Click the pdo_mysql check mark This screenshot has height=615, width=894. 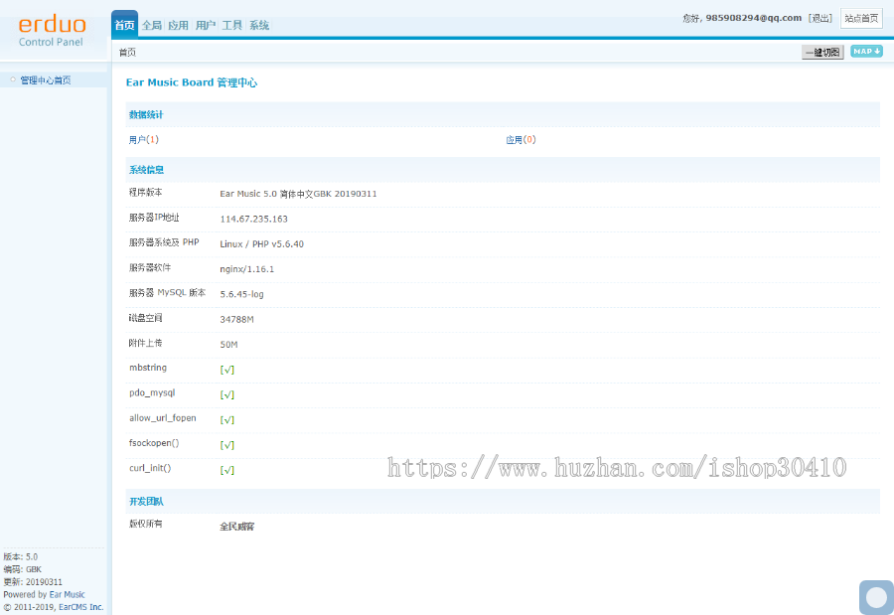(226, 394)
